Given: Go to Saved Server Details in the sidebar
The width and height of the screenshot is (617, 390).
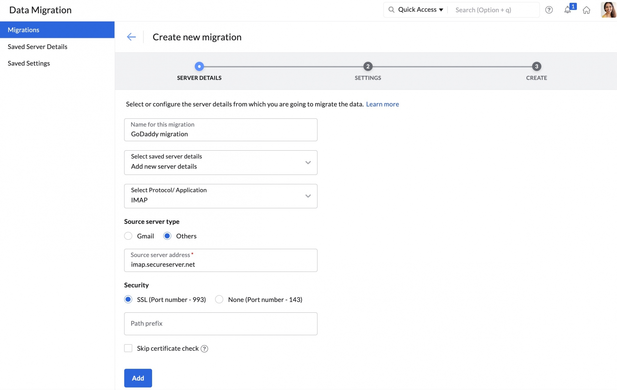Looking at the screenshot, I should (x=37, y=47).
